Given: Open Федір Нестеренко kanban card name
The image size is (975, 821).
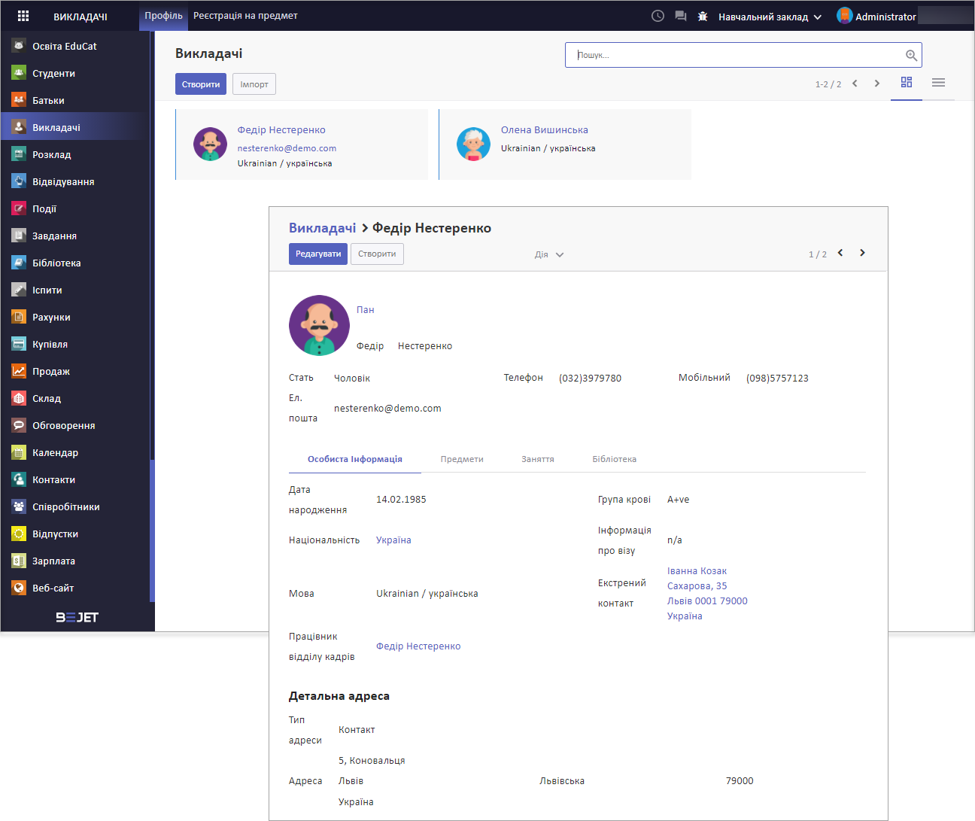Looking at the screenshot, I should coord(281,130).
